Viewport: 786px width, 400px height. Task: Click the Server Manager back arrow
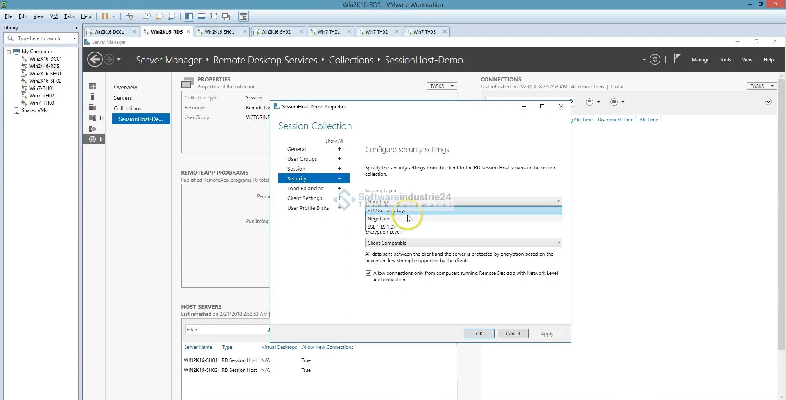95,60
